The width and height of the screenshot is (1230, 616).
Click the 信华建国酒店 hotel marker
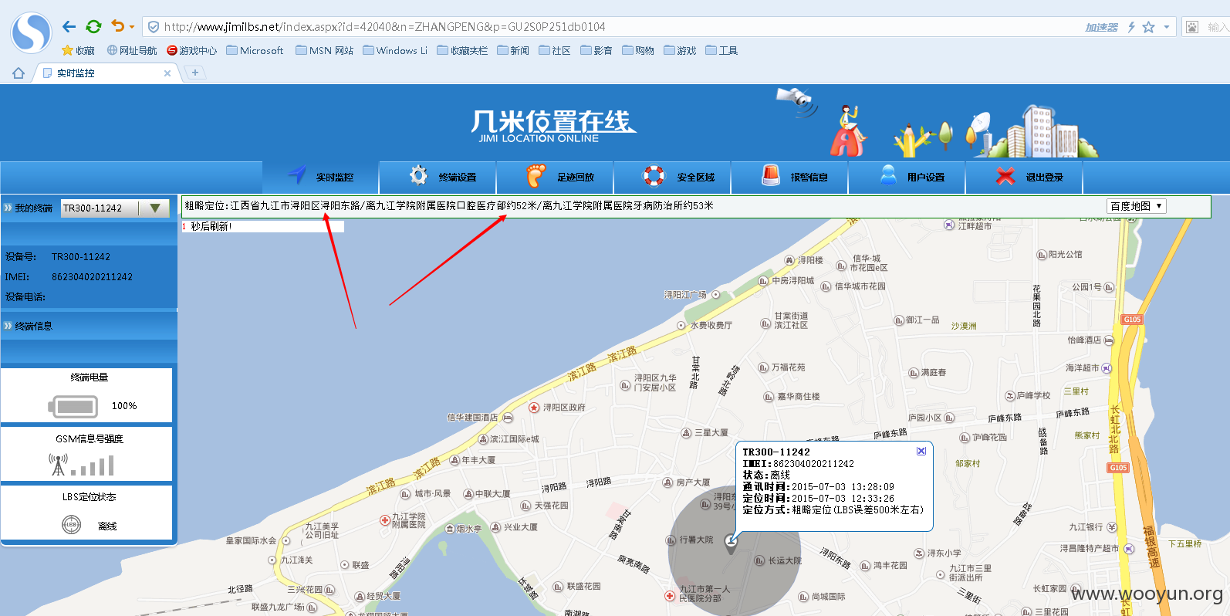pos(508,417)
